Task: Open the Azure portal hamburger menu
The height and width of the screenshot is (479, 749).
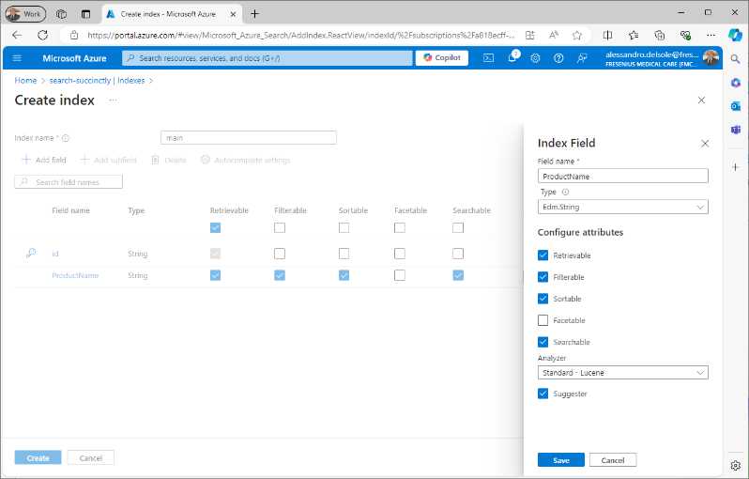Action: [17, 58]
